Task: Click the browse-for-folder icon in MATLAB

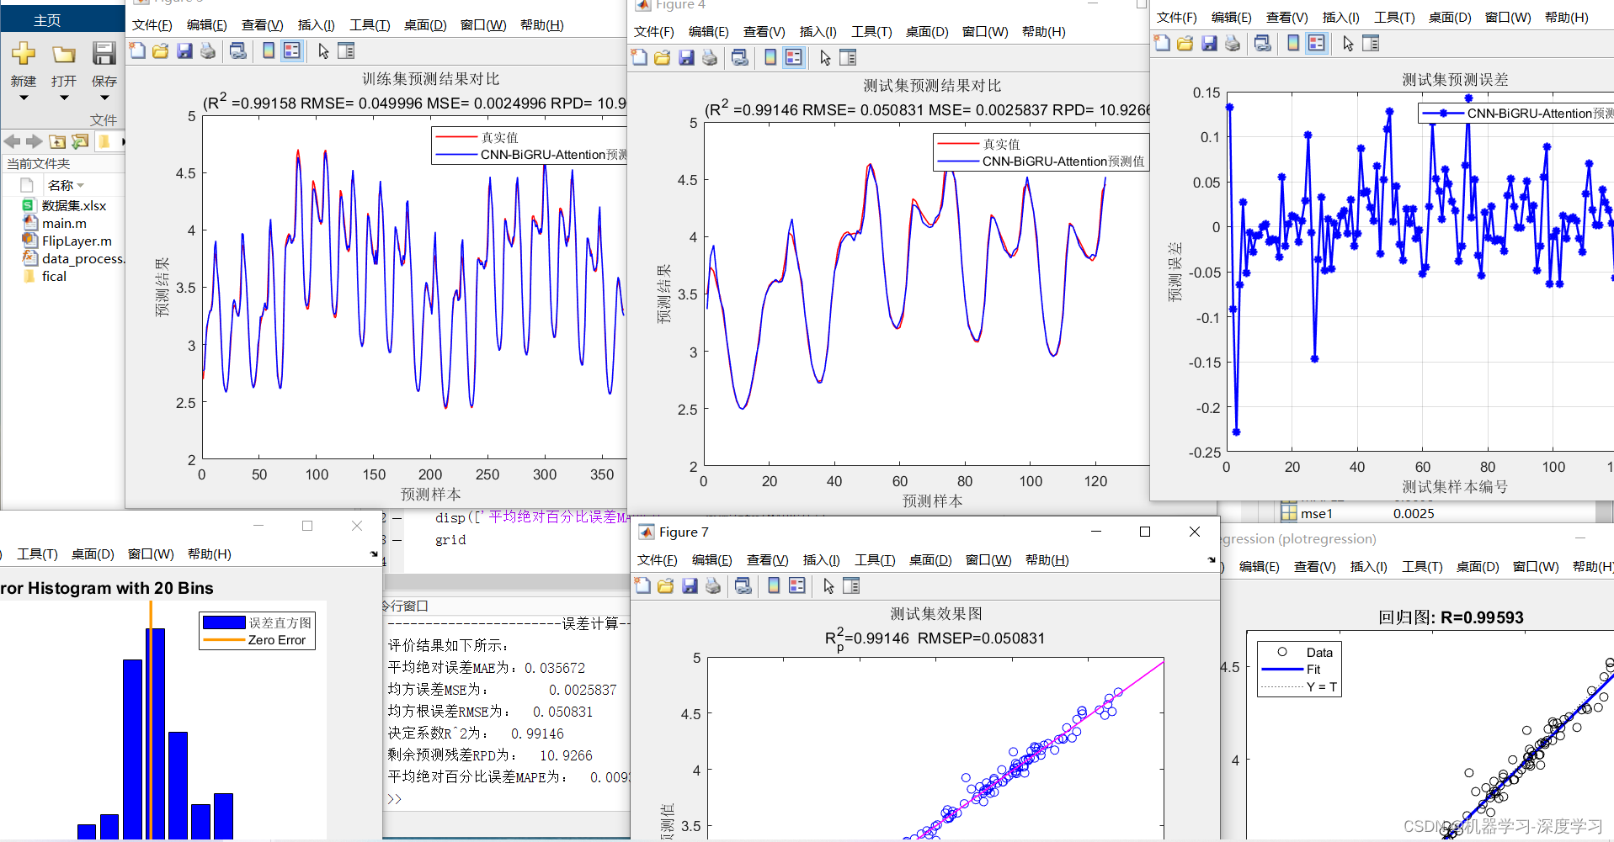Action: [80, 141]
